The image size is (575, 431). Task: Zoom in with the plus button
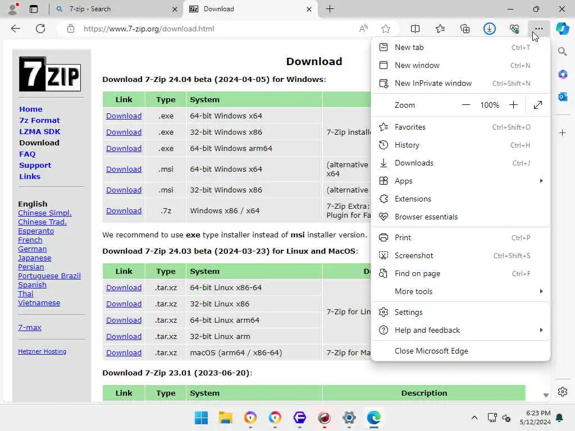(x=513, y=105)
